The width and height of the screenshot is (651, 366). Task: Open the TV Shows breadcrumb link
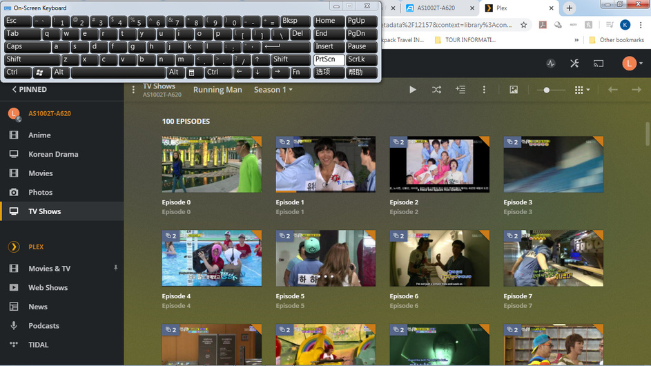coord(159,86)
